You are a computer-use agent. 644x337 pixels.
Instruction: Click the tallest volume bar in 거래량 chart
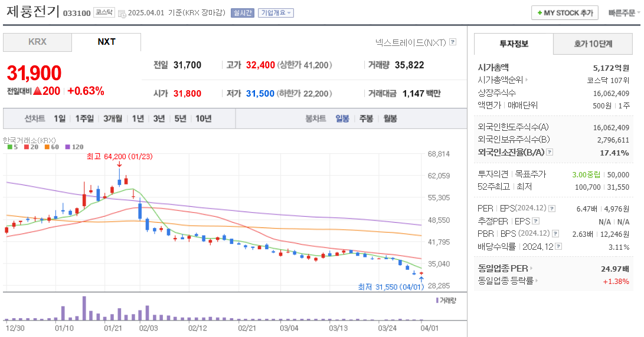(84, 308)
